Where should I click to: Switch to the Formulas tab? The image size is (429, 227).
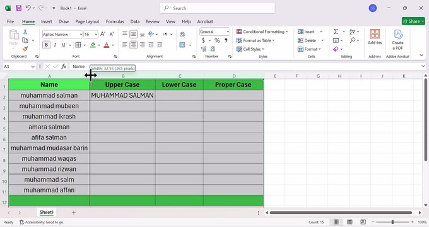coord(115,21)
